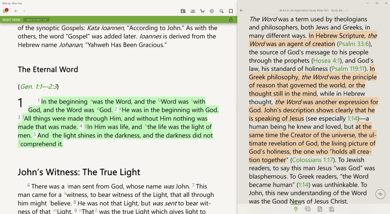
Task: Open the Library books icon
Action: (183, 11)
